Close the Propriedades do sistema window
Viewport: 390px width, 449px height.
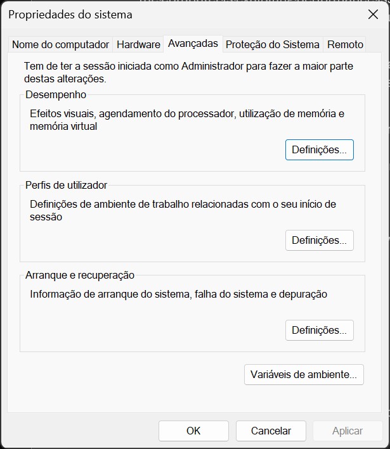[373, 14]
